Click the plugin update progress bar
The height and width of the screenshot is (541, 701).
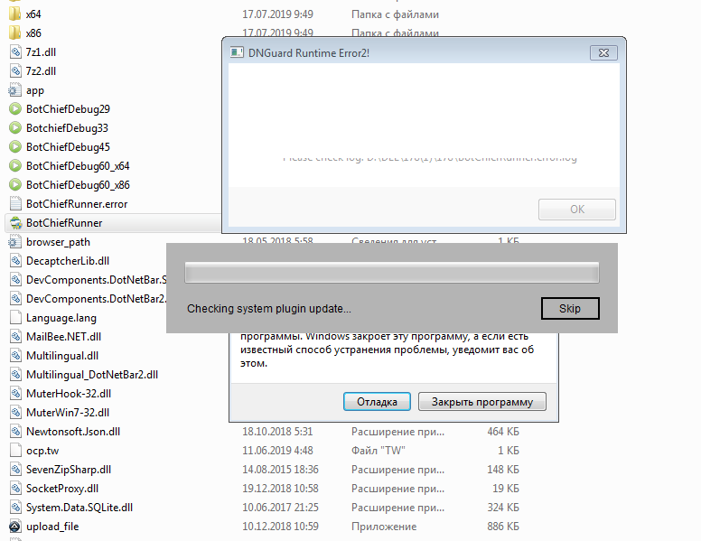[392, 272]
